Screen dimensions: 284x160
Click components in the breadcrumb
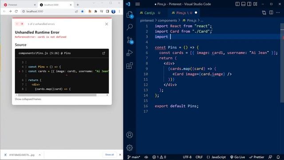click(x=167, y=20)
